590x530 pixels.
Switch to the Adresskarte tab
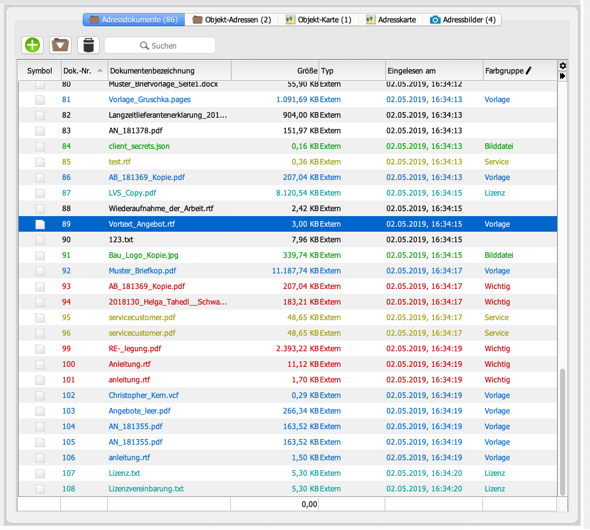point(391,19)
